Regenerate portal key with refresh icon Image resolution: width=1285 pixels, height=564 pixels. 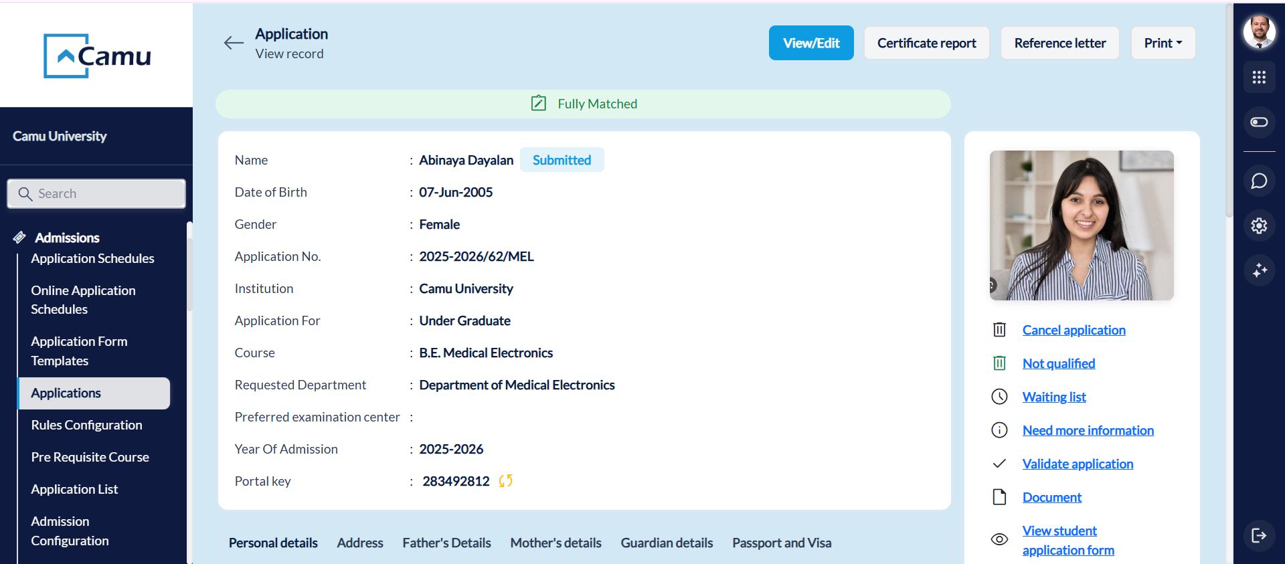(x=506, y=481)
